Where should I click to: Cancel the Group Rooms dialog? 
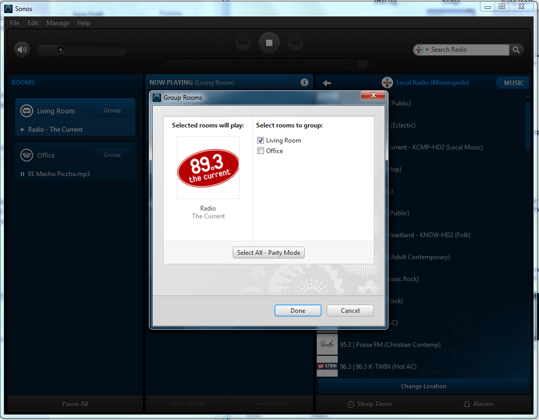(x=350, y=311)
